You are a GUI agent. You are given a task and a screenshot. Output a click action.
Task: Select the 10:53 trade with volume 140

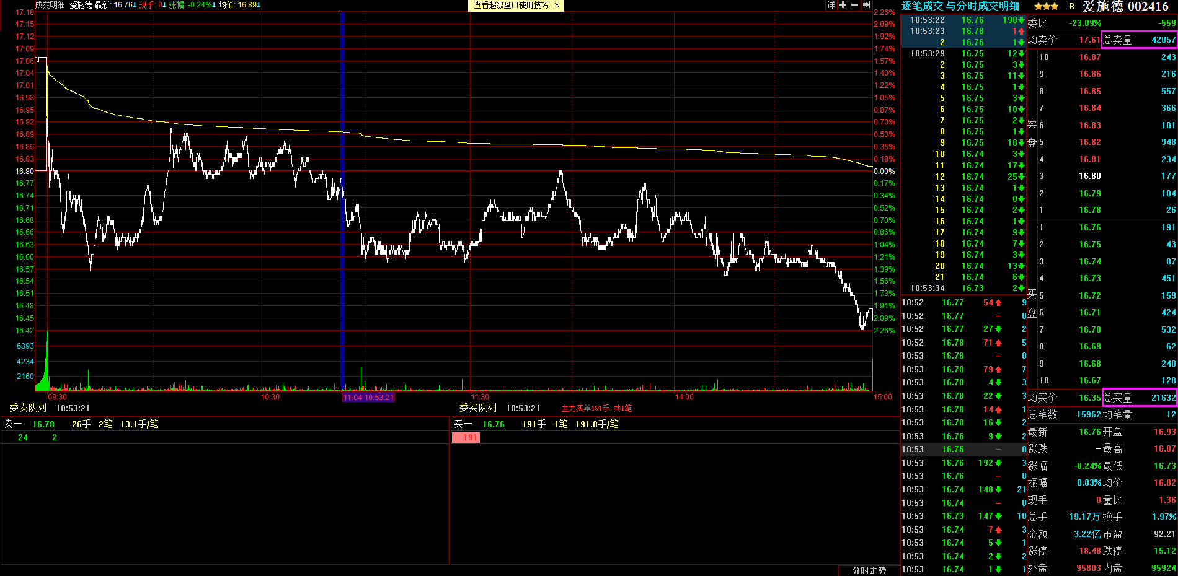click(x=964, y=489)
